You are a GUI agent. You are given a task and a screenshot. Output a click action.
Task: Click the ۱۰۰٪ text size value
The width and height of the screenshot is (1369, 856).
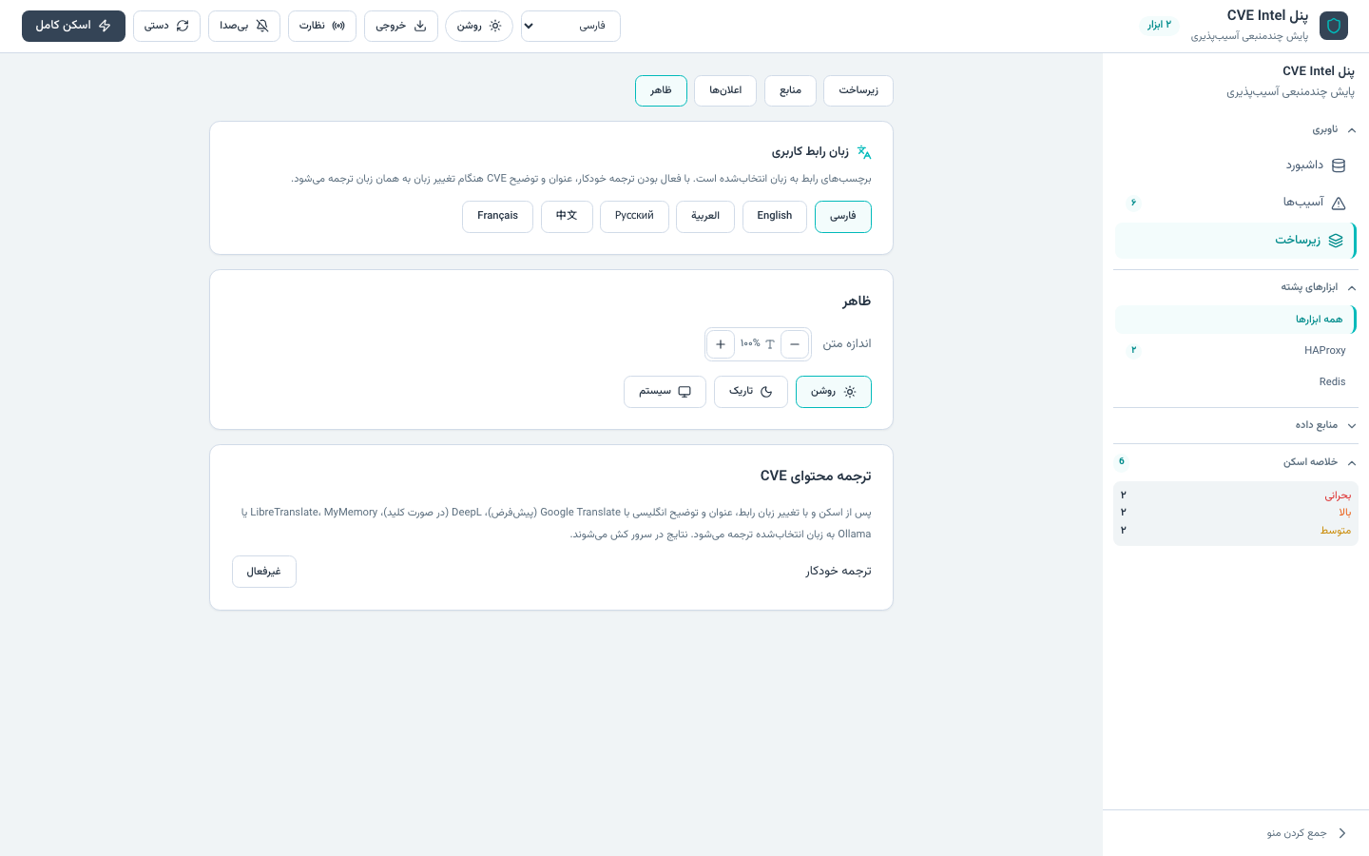coord(750,343)
